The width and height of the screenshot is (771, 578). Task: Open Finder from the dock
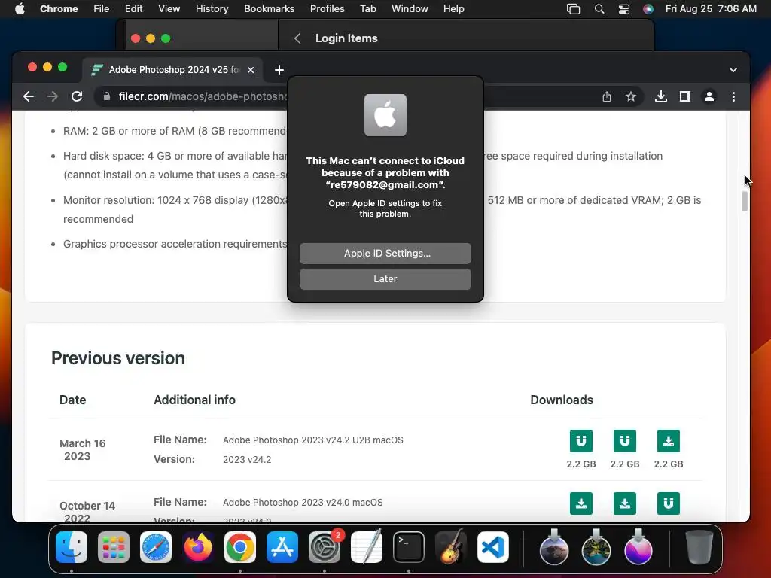72,547
